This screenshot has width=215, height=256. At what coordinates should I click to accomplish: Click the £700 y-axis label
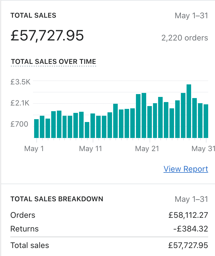click(x=19, y=124)
